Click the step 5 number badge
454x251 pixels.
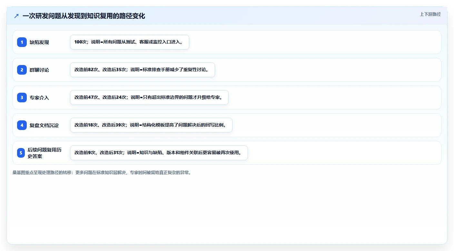tap(21, 153)
